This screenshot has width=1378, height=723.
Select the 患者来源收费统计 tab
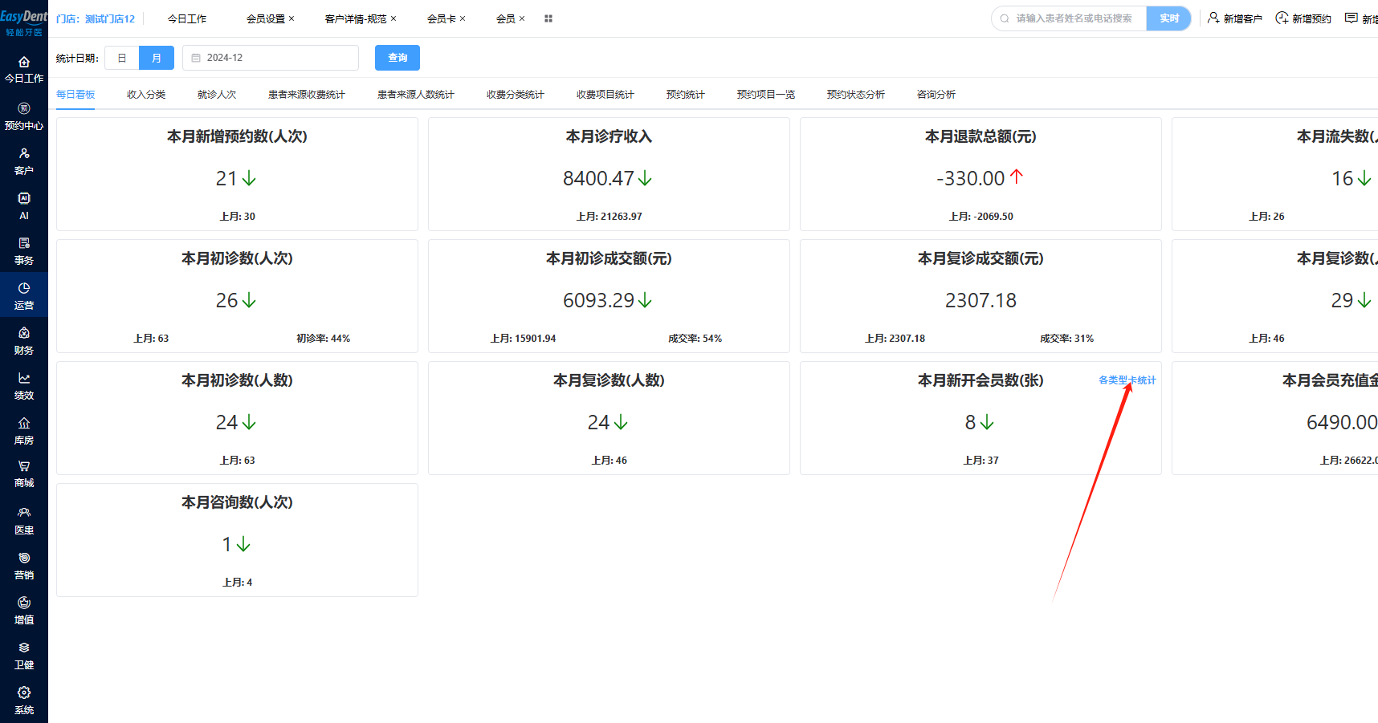[x=307, y=95]
